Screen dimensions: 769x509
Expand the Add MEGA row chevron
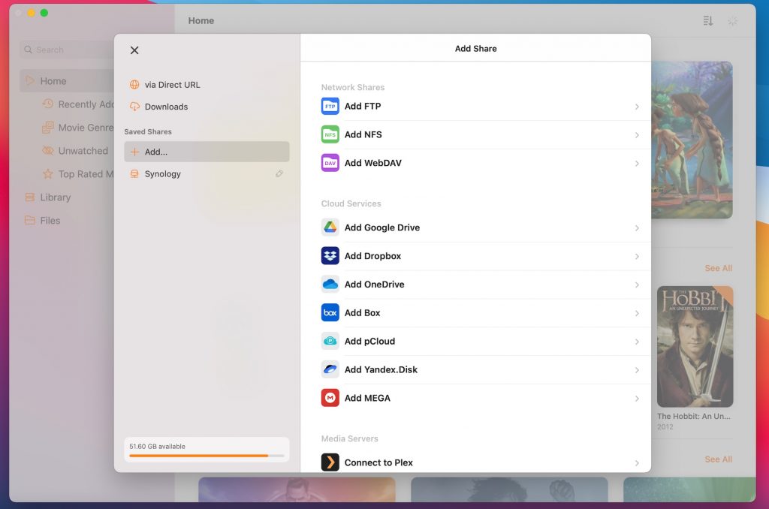[x=637, y=399]
